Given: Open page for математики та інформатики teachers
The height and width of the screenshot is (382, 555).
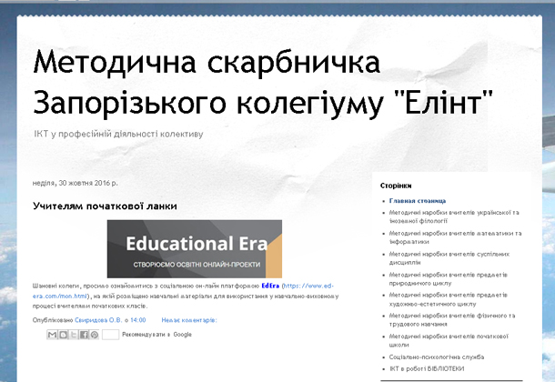Looking at the screenshot, I should click(454, 236).
